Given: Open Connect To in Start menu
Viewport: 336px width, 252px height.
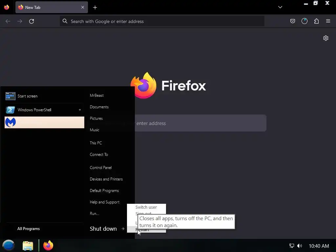Looking at the screenshot, I should (x=98, y=155).
